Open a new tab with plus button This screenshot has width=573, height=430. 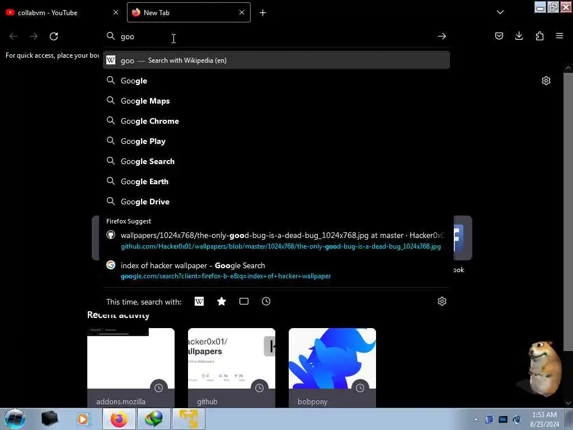263,13
